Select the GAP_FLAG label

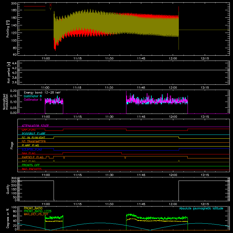pos(29,130)
